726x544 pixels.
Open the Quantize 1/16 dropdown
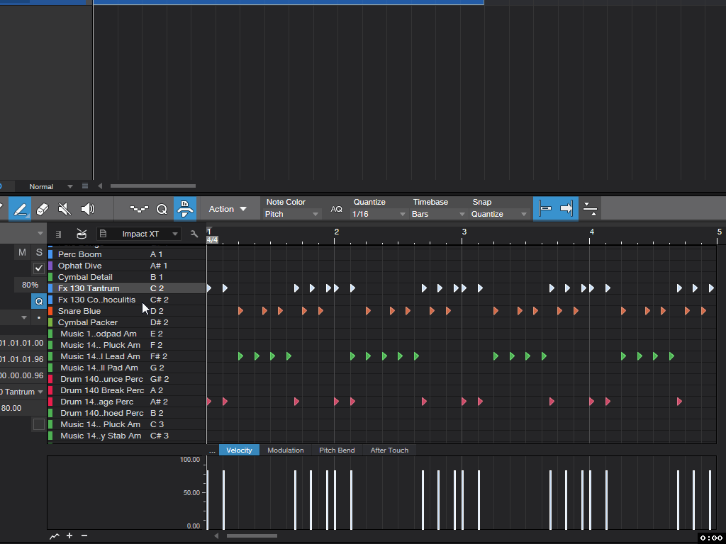[x=379, y=214]
